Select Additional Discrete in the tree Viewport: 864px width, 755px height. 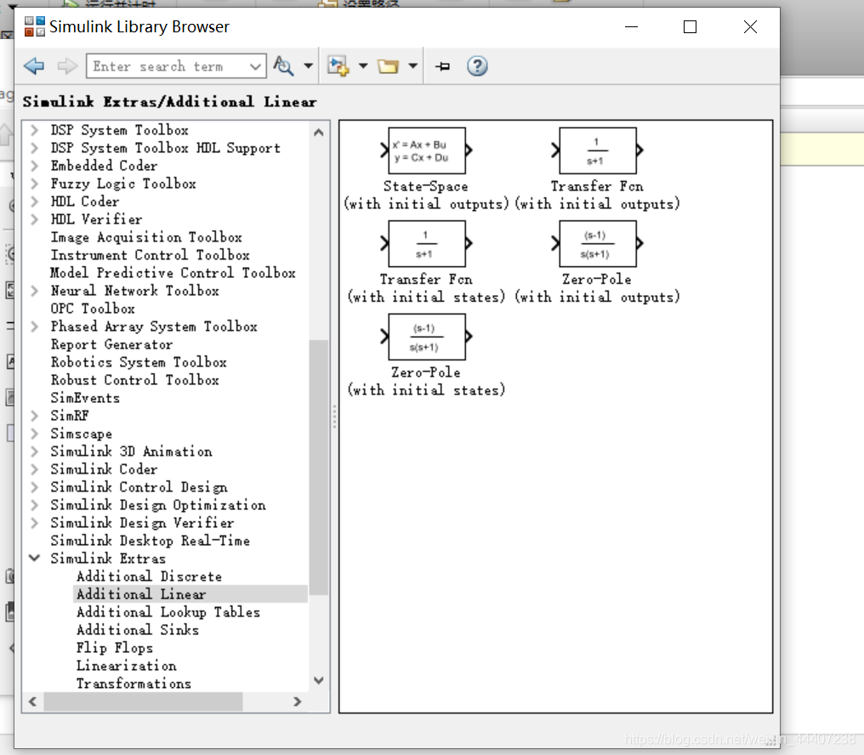[x=149, y=576]
